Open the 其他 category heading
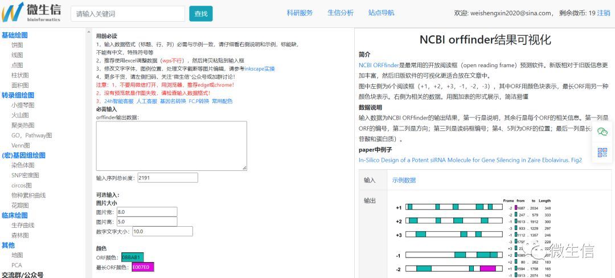Image resolution: width=615 pixels, height=278 pixels. pos(8,246)
